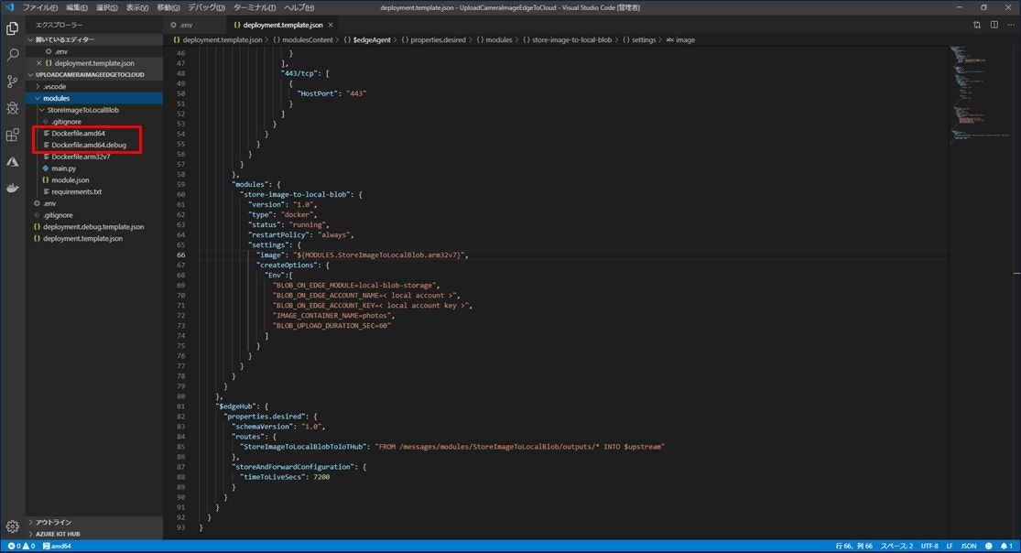Open the Extensions view icon
The width and height of the screenshot is (1021, 553).
(x=12, y=135)
